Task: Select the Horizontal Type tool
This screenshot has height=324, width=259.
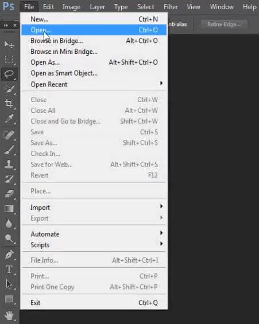Action: point(9,270)
